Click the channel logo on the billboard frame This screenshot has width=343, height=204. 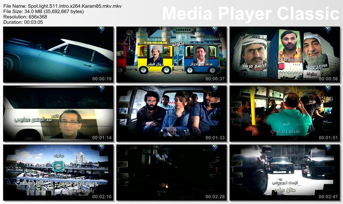(328, 29)
